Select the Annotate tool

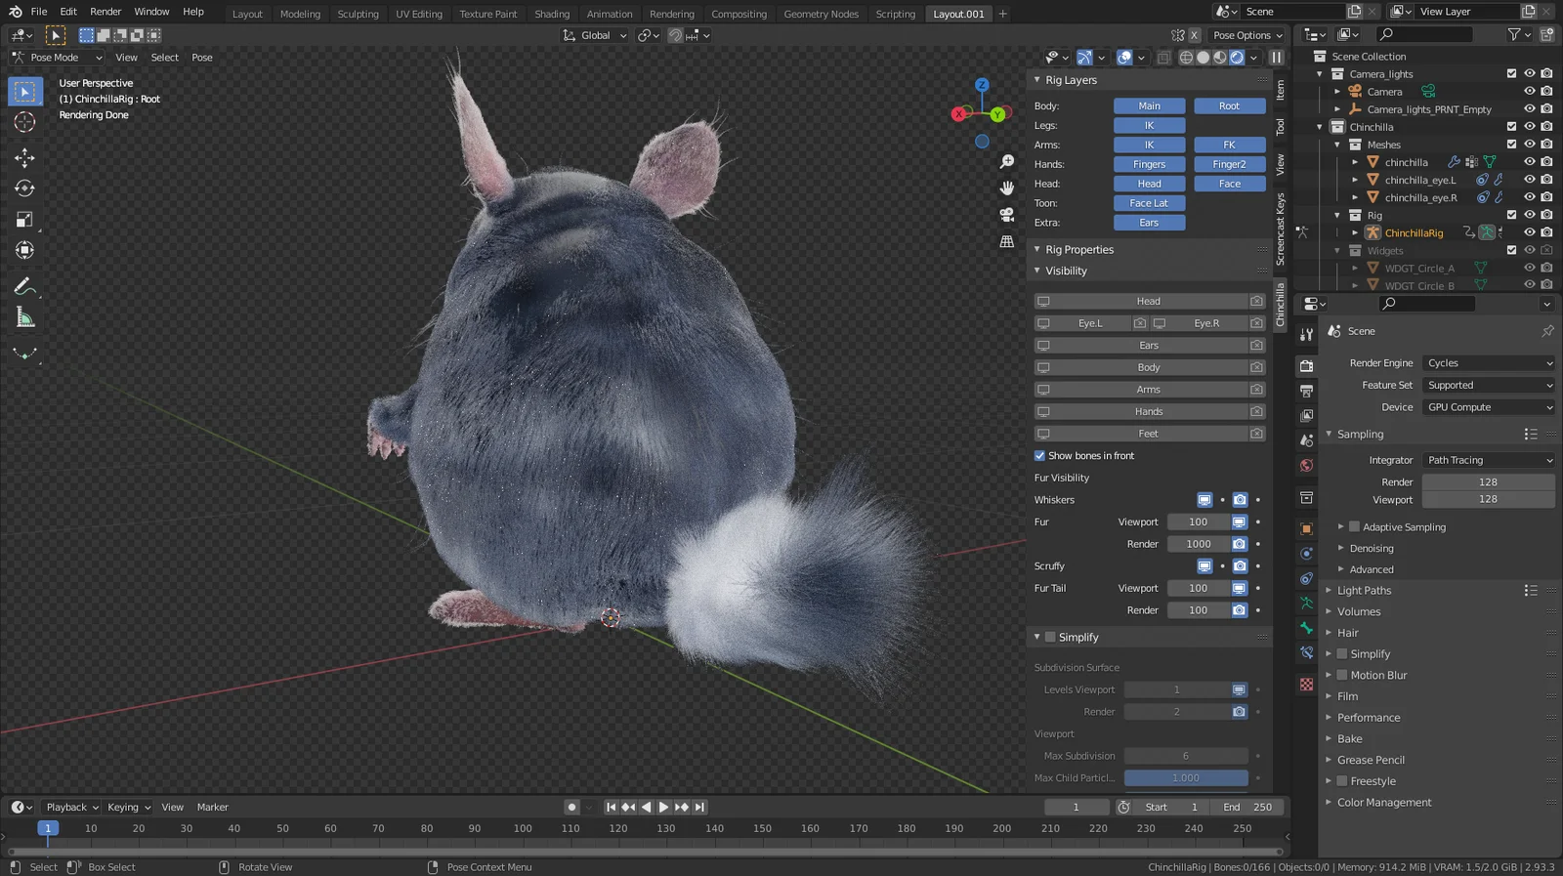[x=24, y=287]
